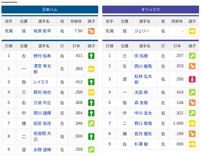Open pitcher 有原 航平 profile link
This screenshot has width=201, height=156.
42,31
